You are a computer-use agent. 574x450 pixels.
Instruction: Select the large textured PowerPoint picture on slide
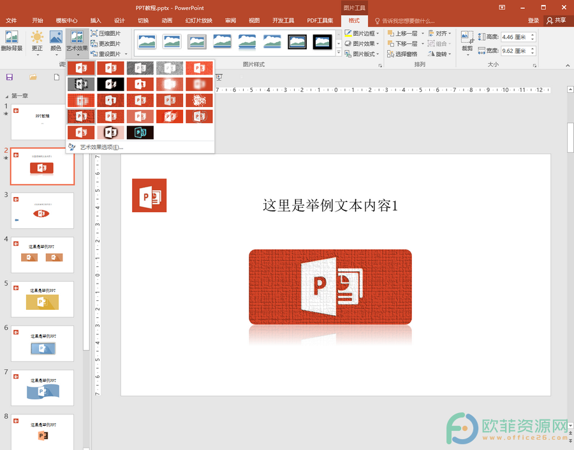pyautogui.click(x=330, y=287)
